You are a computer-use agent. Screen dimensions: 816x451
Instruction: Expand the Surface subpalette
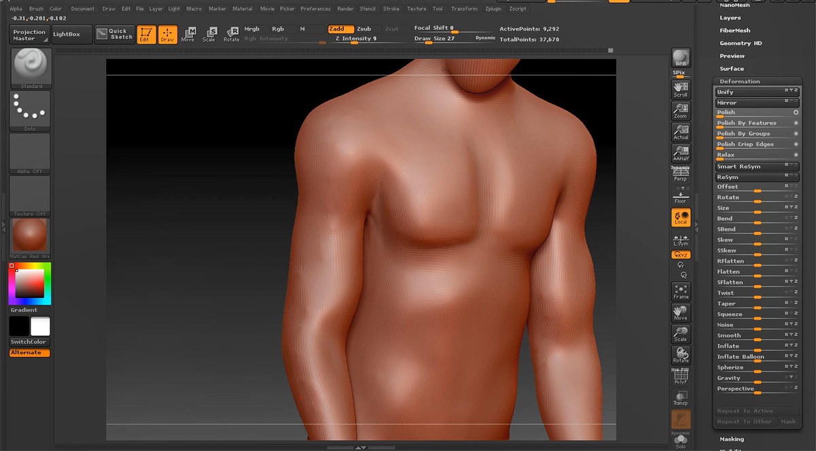point(732,69)
